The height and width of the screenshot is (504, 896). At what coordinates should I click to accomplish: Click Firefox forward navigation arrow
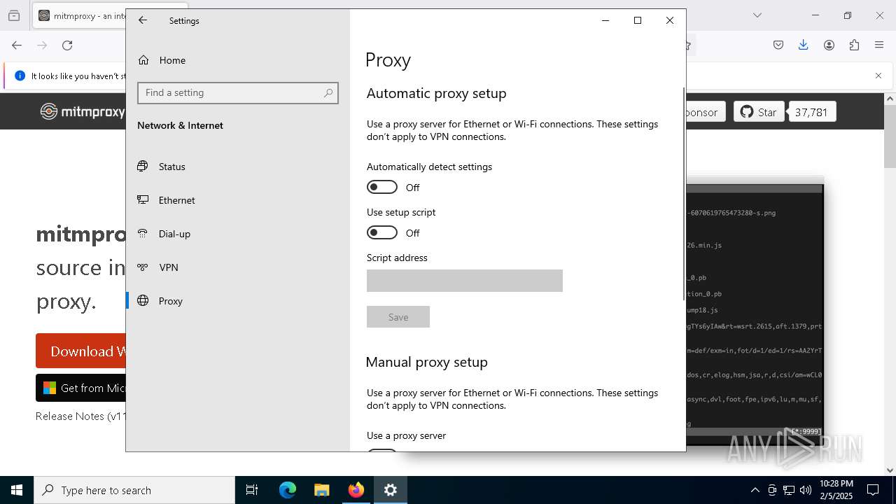pos(42,45)
